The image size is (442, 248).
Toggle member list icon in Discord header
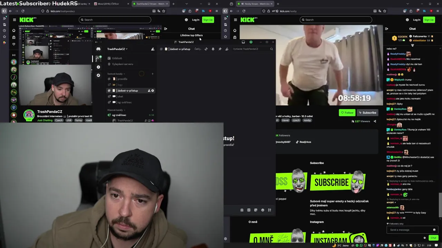[x=227, y=49]
